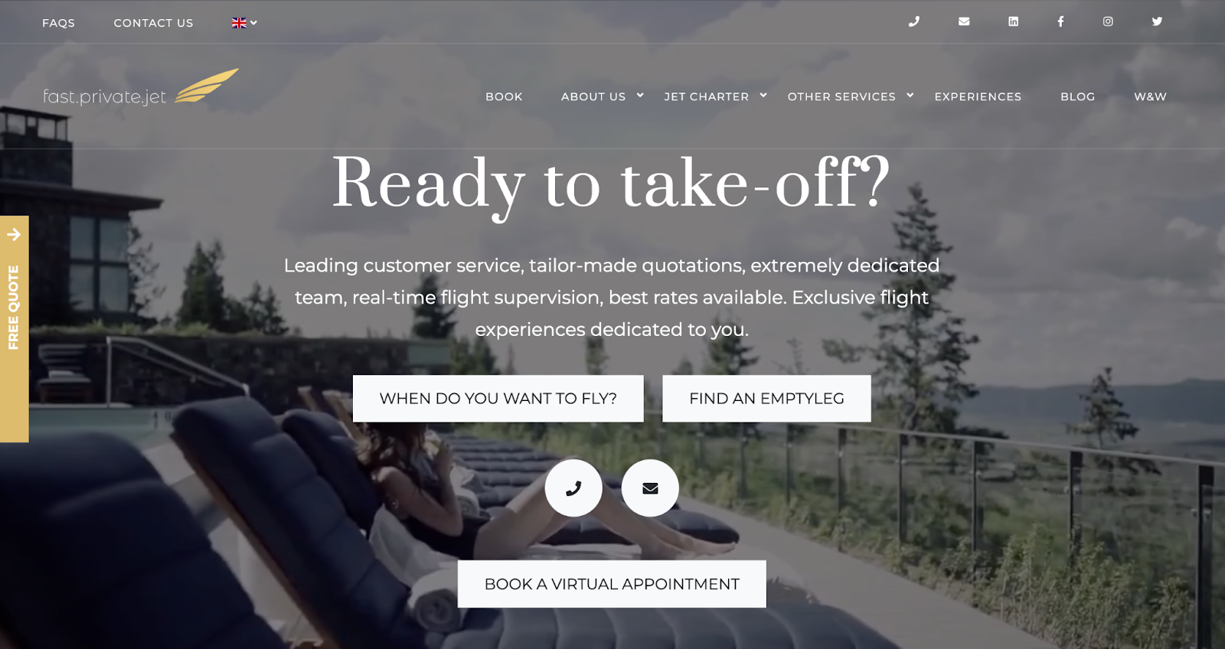The width and height of the screenshot is (1225, 649).
Task: Open the Blog menu item
Action: [x=1077, y=96]
